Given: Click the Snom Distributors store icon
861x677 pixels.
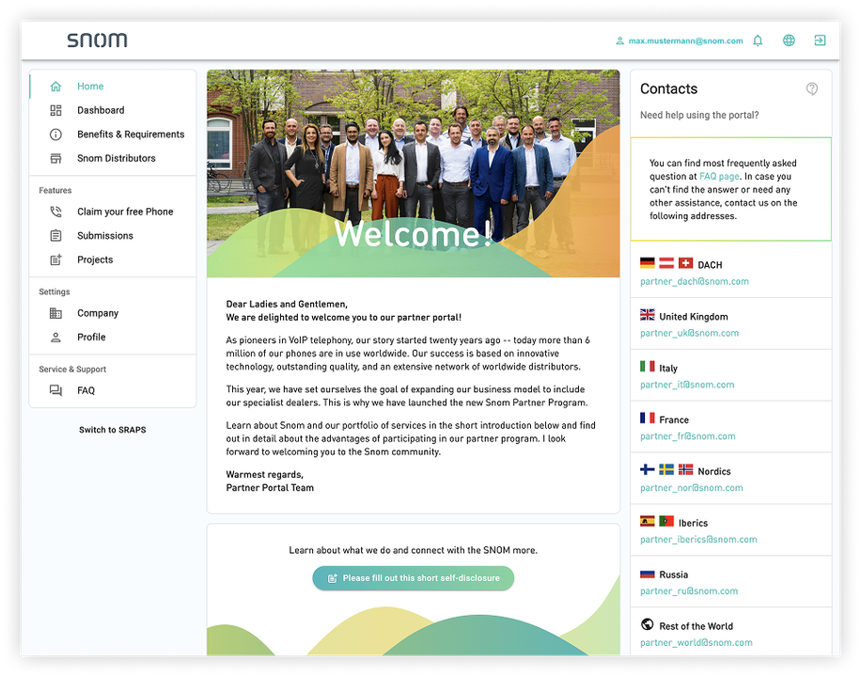Looking at the screenshot, I should (56, 159).
